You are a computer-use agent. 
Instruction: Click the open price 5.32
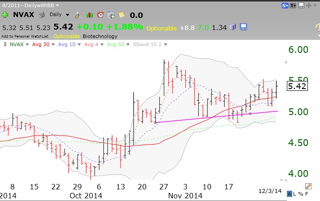point(9,28)
